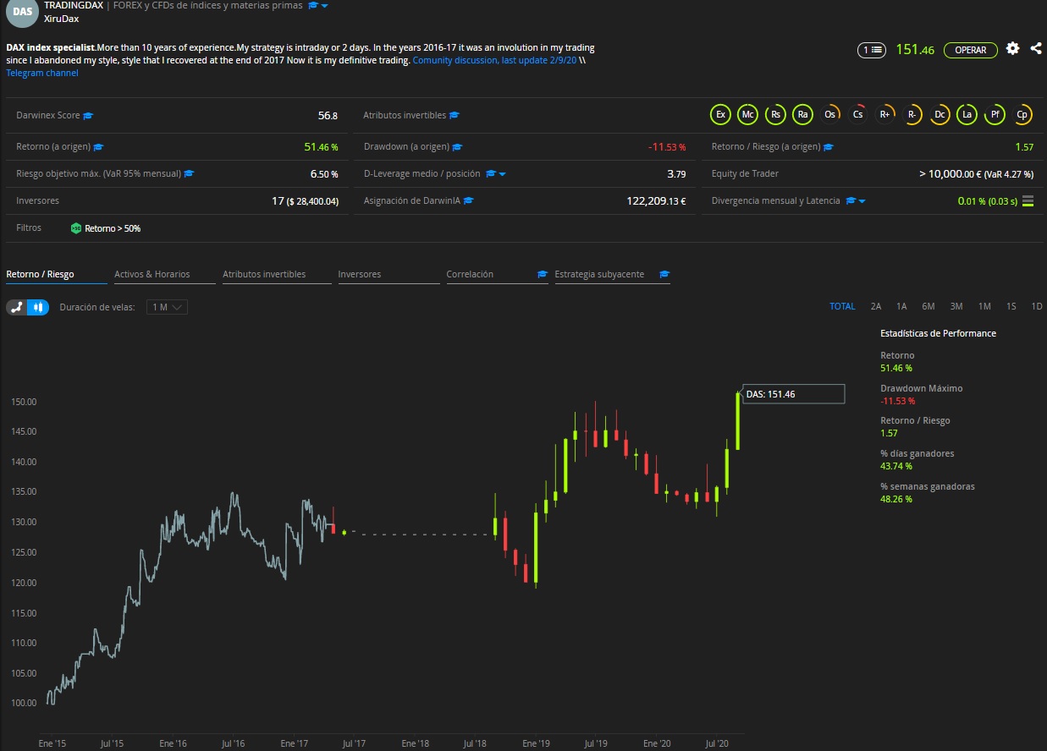Click the latency level bar indicator
The height and width of the screenshot is (751, 1047).
coord(1028,201)
